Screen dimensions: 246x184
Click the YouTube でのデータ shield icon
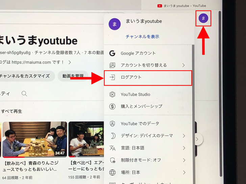(x=112, y=124)
